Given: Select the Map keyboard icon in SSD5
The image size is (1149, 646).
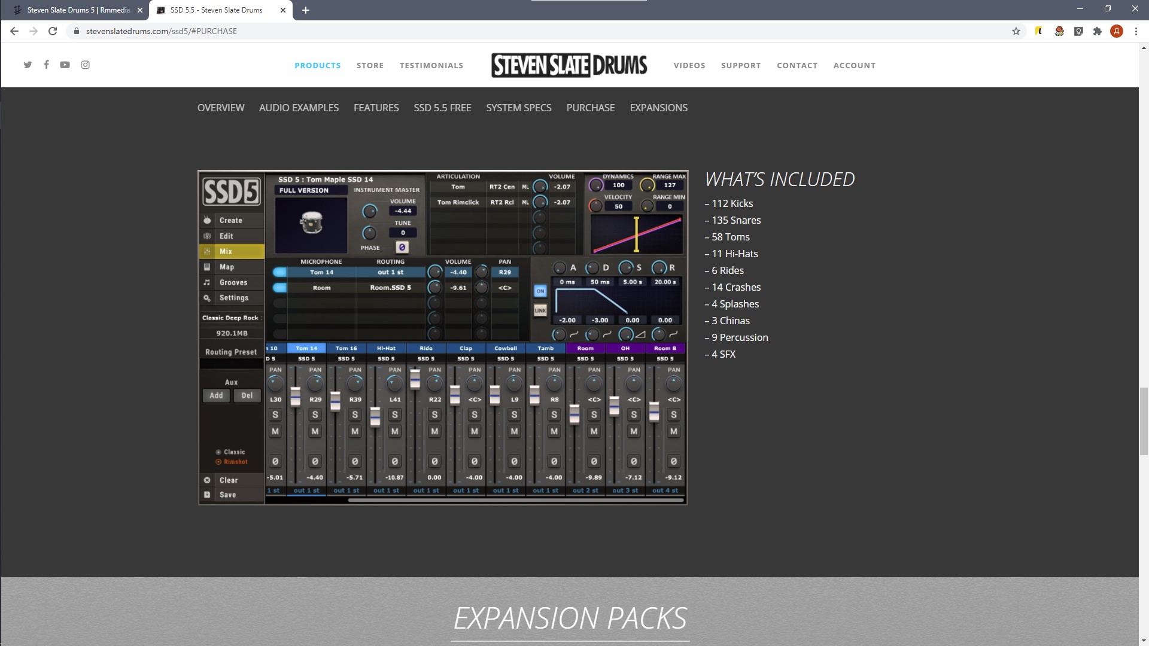Looking at the screenshot, I should coord(207,267).
